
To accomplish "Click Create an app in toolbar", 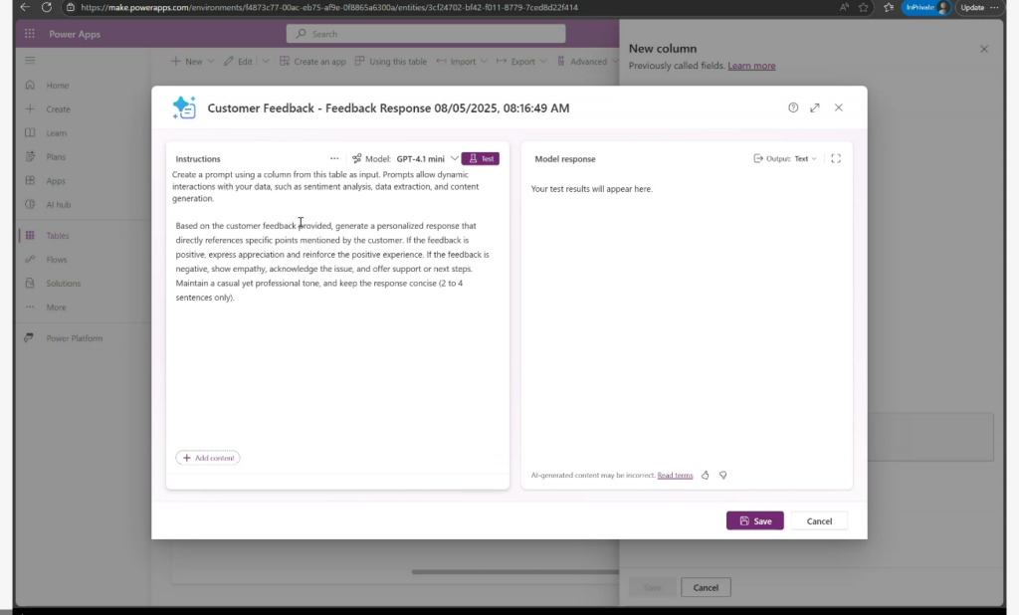I will click(x=312, y=61).
